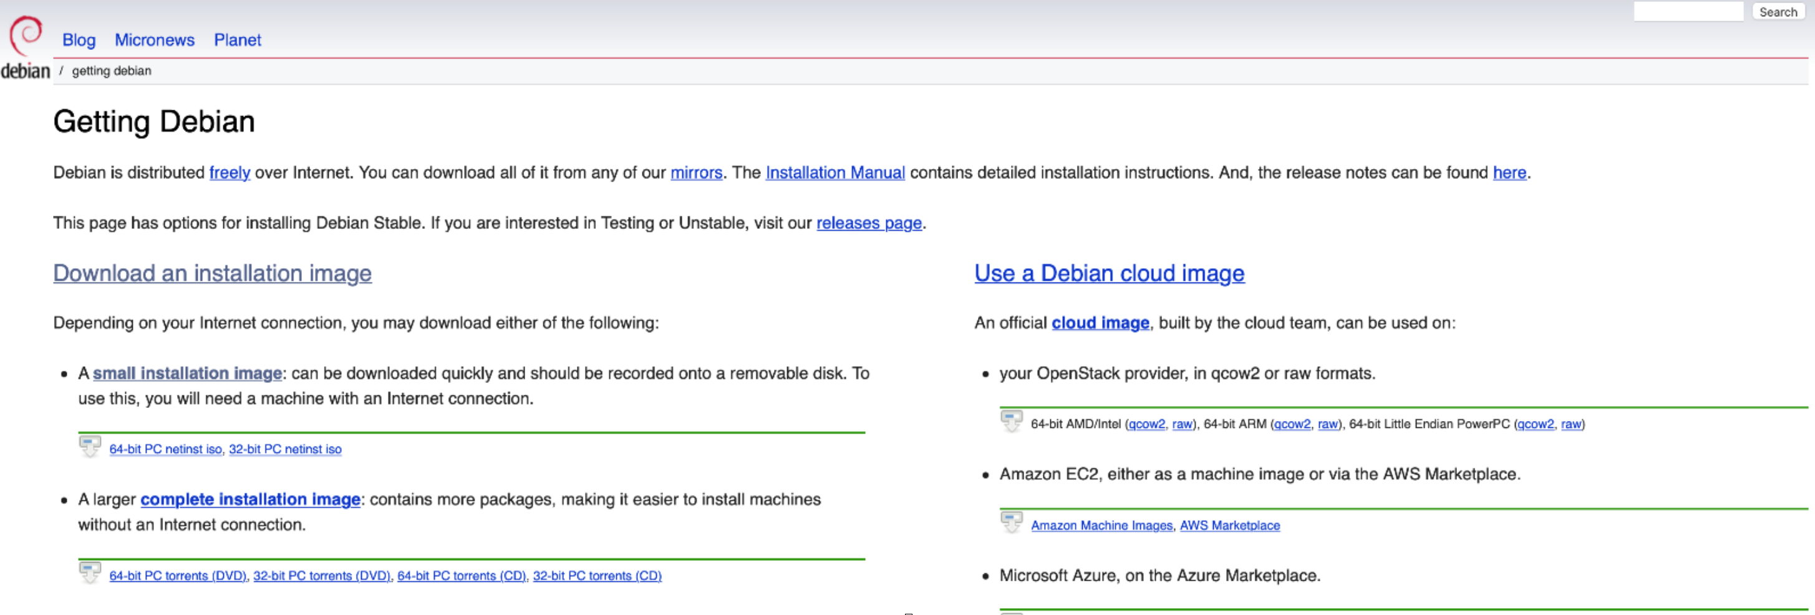Open 32-bit PC torrents (CD) link

pos(597,576)
